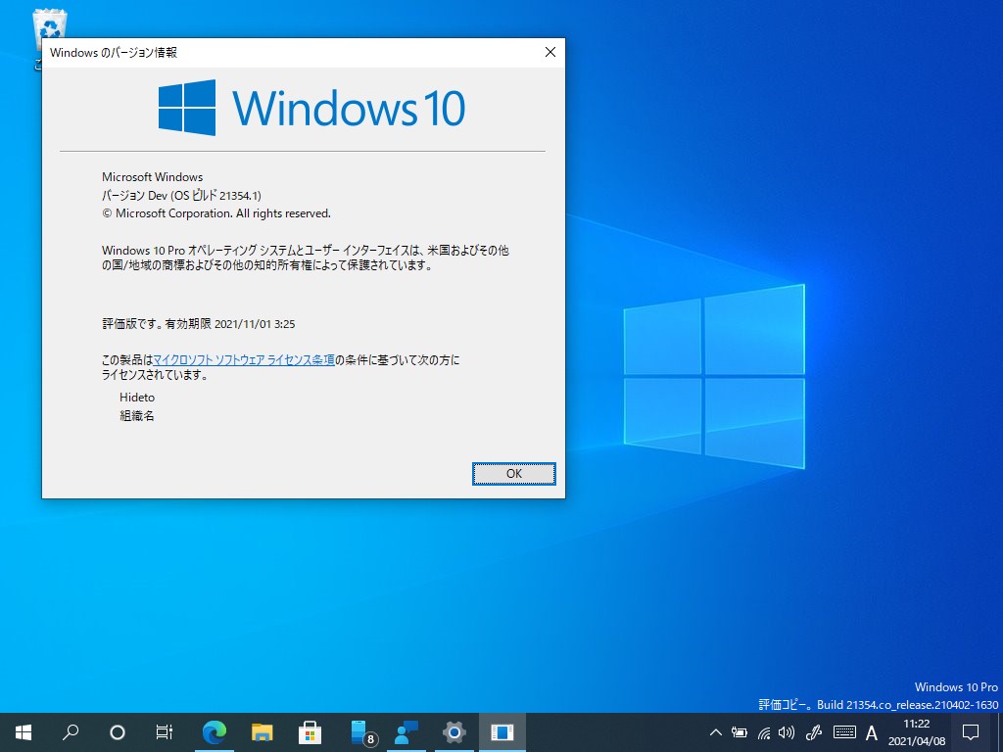Open the Microsoft Software License Terms link
1003x752 pixels.
(243, 359)
